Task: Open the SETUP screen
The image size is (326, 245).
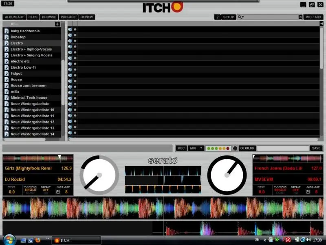Action: pyautogui.click(x=229, y=17)
